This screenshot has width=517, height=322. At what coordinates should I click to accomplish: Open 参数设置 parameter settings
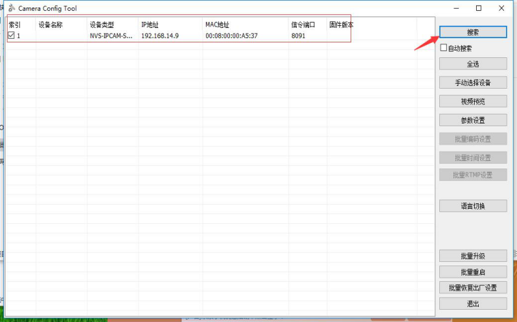click(x=473, y=120)
